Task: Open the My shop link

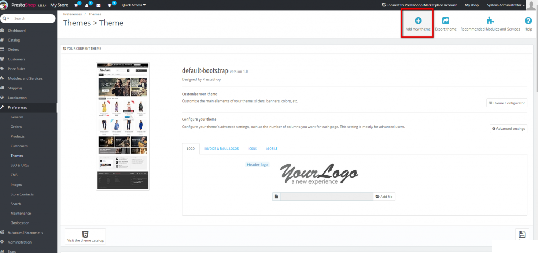Action: click(x=472, y=5)
